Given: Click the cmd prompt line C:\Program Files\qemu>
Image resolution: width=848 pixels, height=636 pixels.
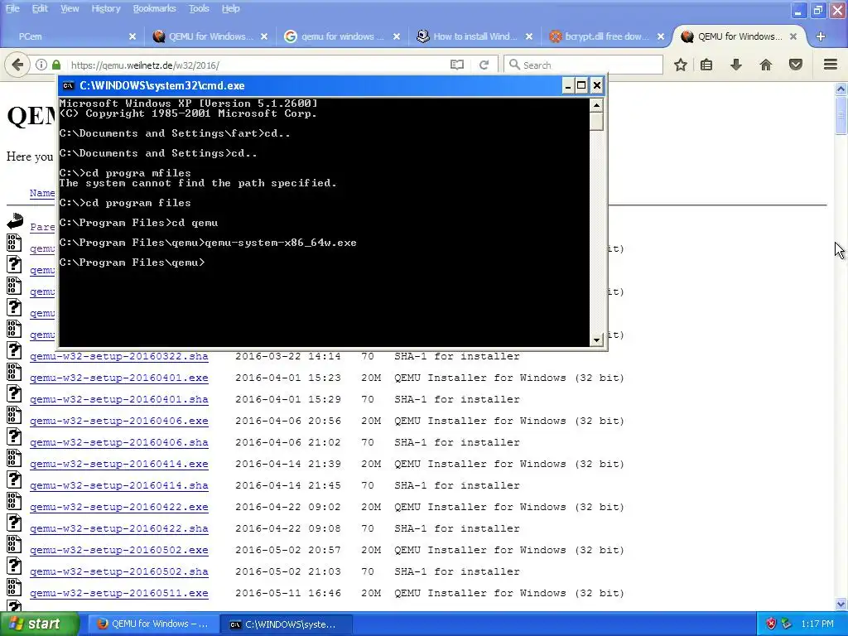Looking at the screenshot, I should point(132,263).
